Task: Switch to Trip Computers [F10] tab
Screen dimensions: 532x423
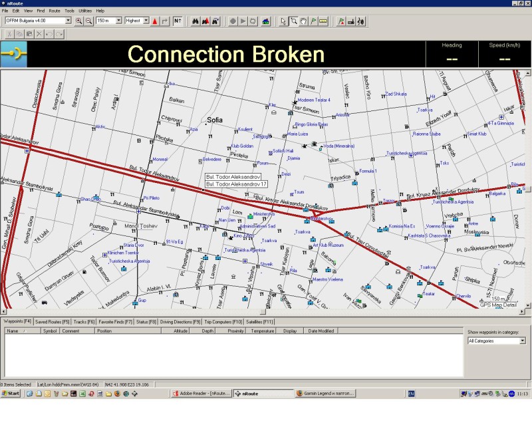Action: [223, 322]
